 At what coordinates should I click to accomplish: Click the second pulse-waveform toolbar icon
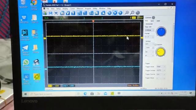pyautogui.click(x=85, y=13)
